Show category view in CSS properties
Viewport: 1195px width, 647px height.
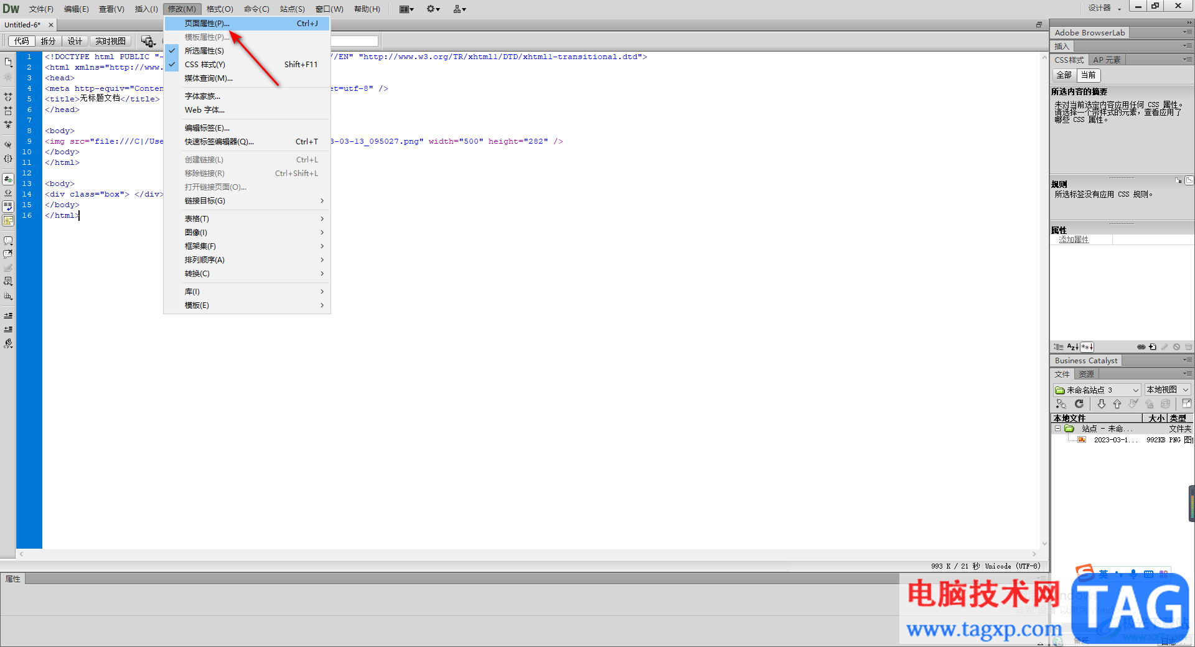(x=1059, y=347)
